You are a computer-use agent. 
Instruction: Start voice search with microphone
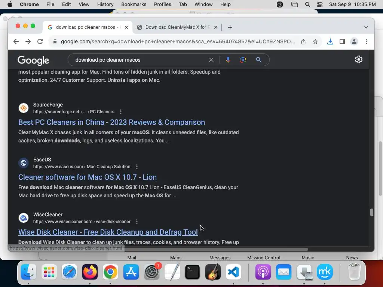click(x=228, y=60)
